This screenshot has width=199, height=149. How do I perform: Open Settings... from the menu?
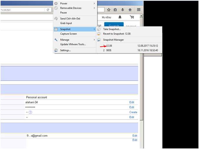coord(75,50)
